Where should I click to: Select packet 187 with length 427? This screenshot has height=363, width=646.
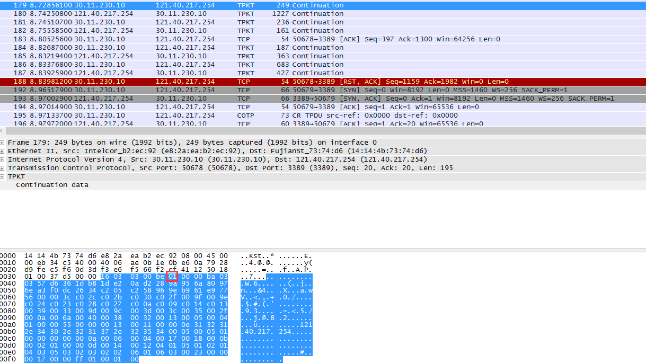coord(323,73)
